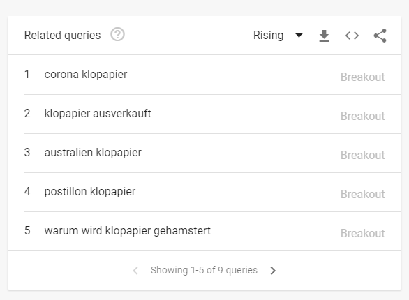
Task: Open query 'klopapier ausverkauft'
Action: [98, 114]
